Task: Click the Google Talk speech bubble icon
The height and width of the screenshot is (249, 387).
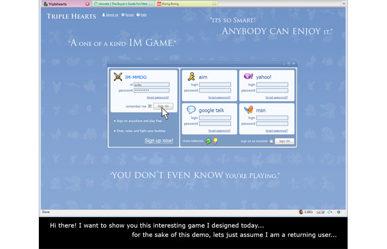Action: pos(191,110)
